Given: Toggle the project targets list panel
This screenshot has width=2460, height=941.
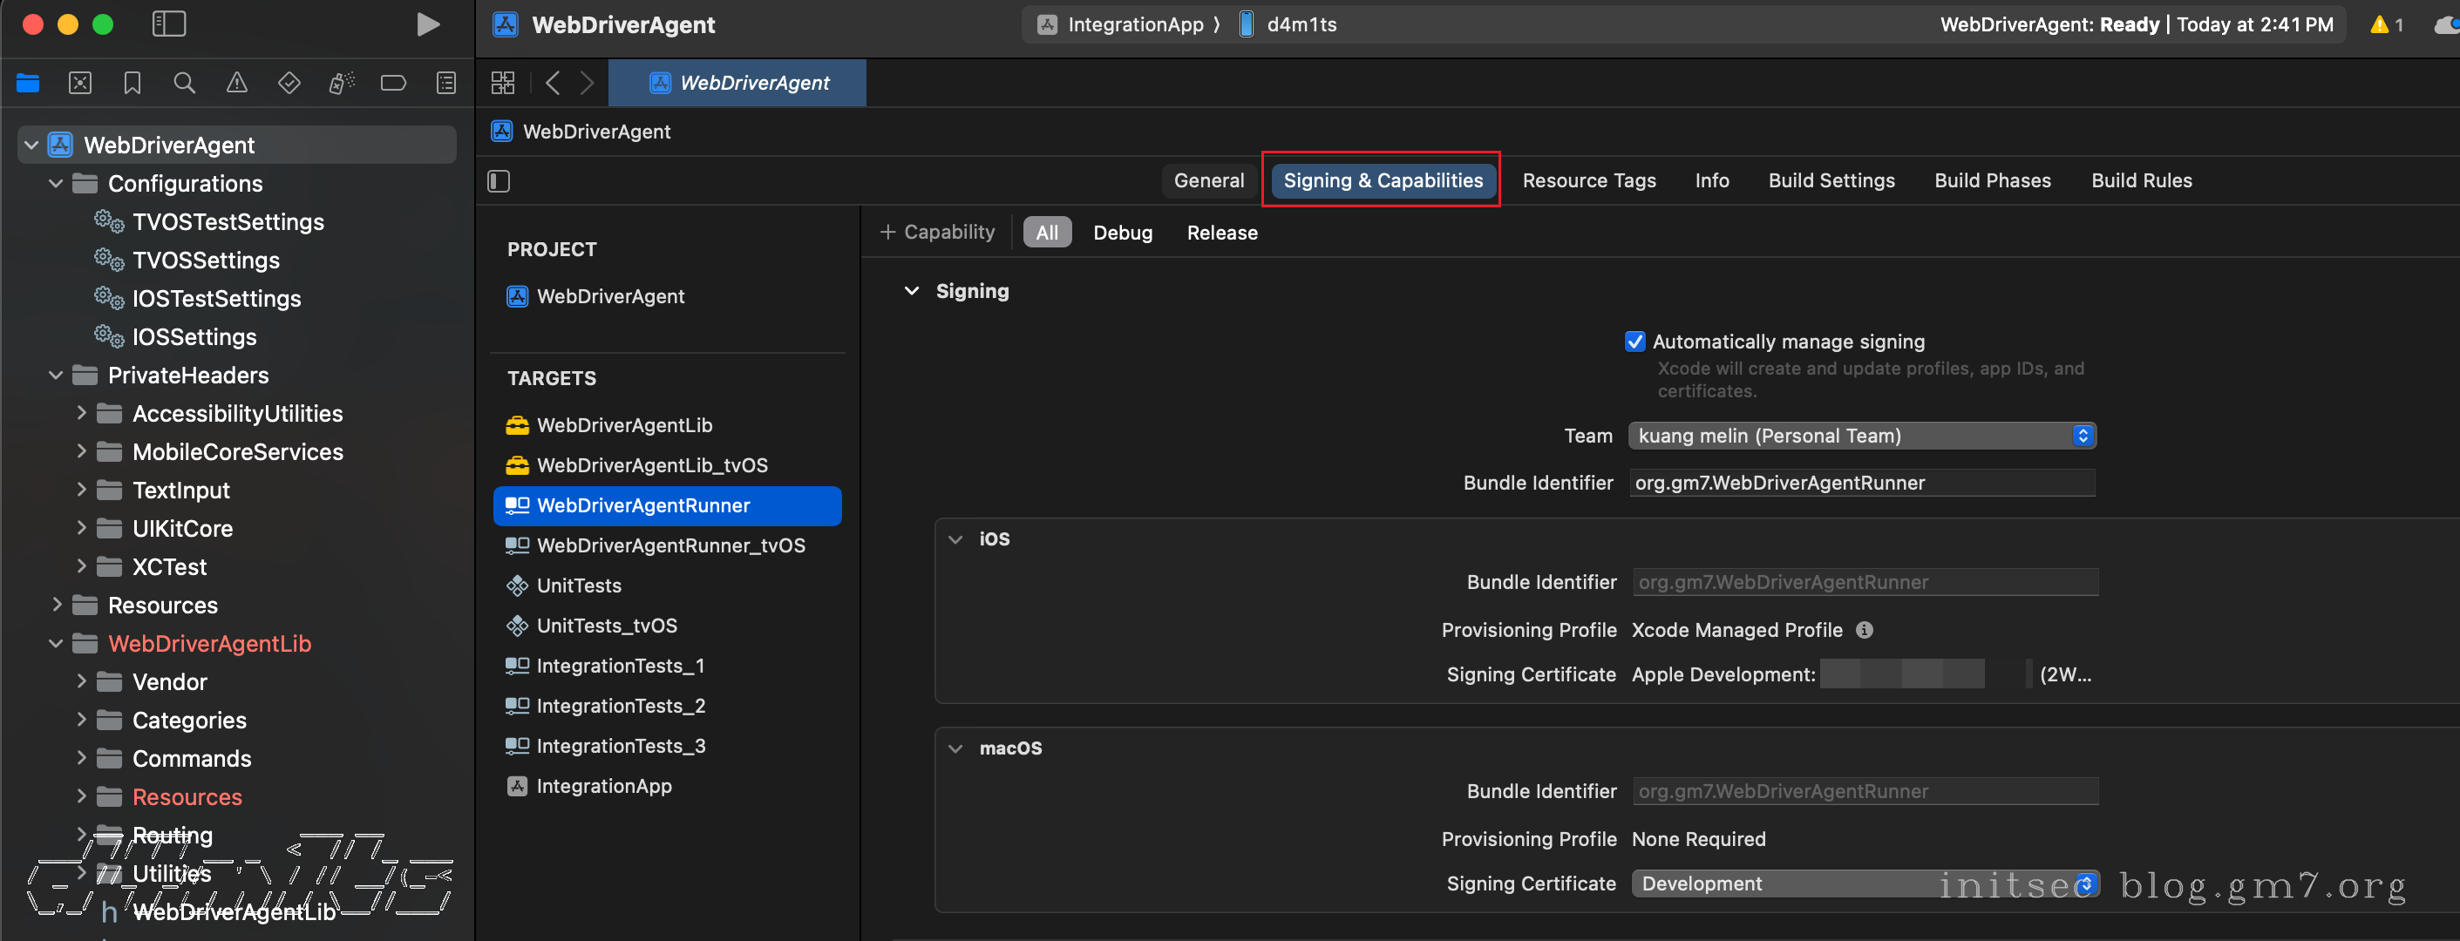Looking at the screenshot, I should point(499,180).
